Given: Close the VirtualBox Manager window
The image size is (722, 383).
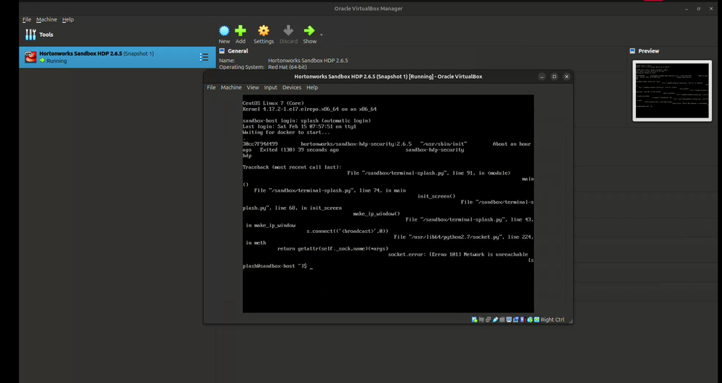Looking at the screenshot, I should [x=711, y=9].
